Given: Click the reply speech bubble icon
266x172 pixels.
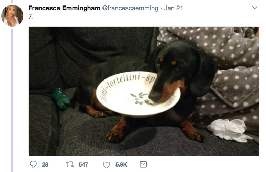Looking at the screenshot, I should point(33,164).
